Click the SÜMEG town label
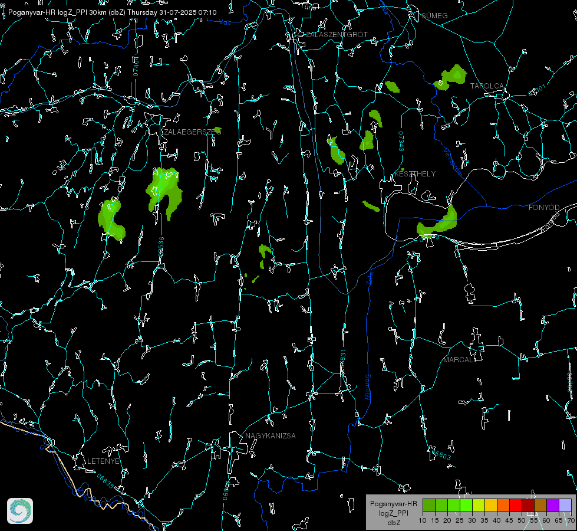This screenshot has height=531, width=577. click(x=434, y=15)
